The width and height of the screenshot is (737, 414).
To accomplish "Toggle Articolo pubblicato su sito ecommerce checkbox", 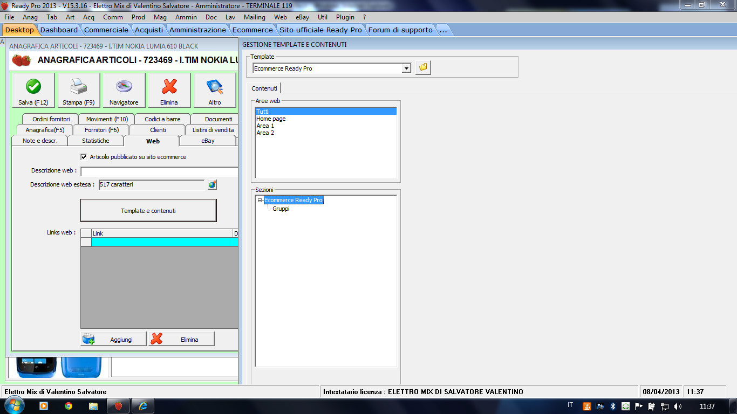I will pos(84,157).
